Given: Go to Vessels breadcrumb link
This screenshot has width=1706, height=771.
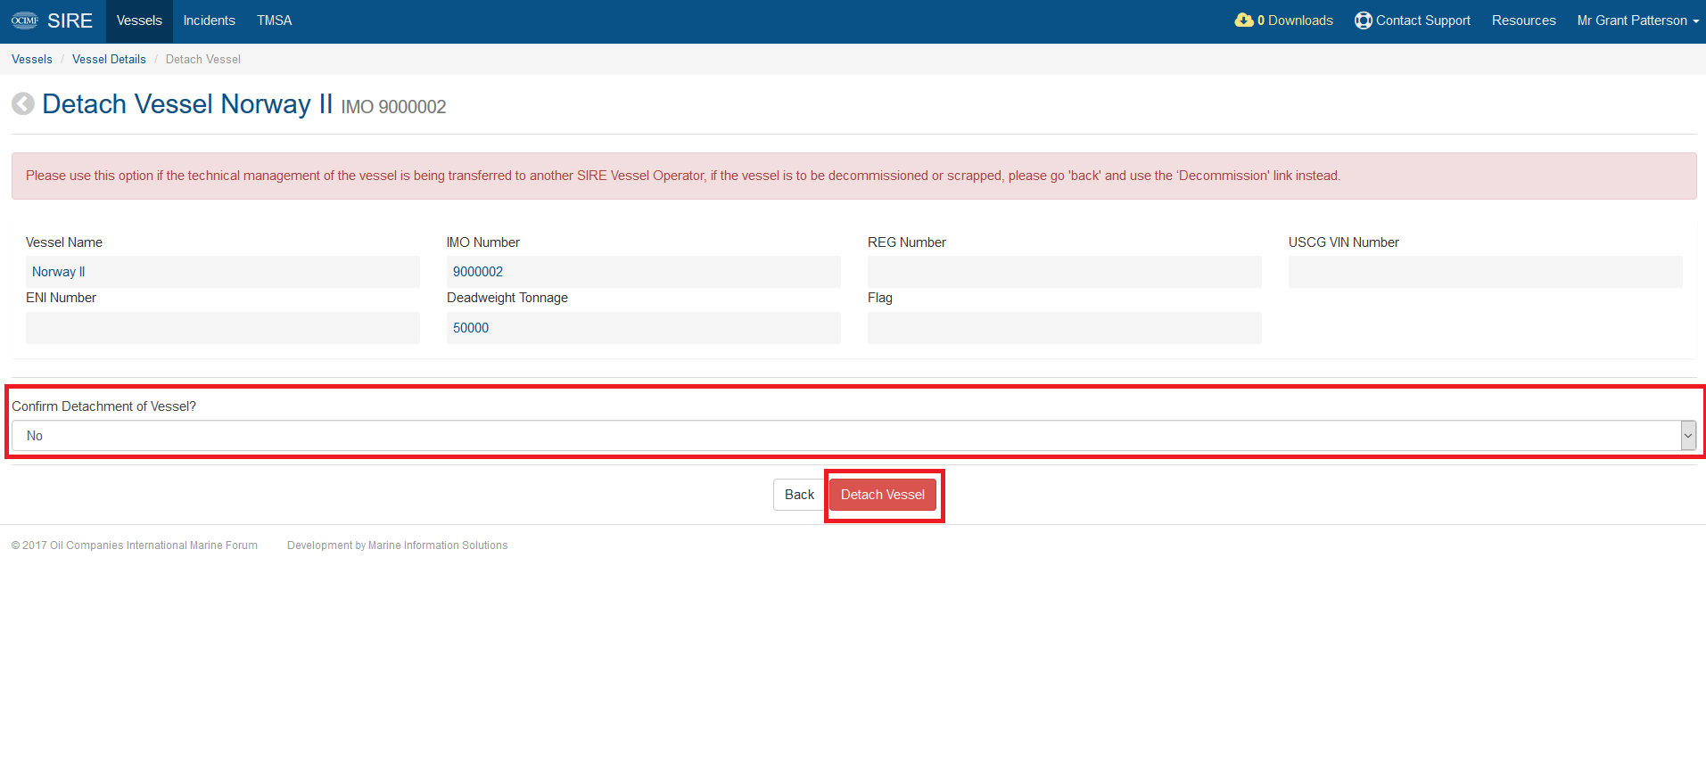Looking at the screenshot, I should tap(32, 59).
